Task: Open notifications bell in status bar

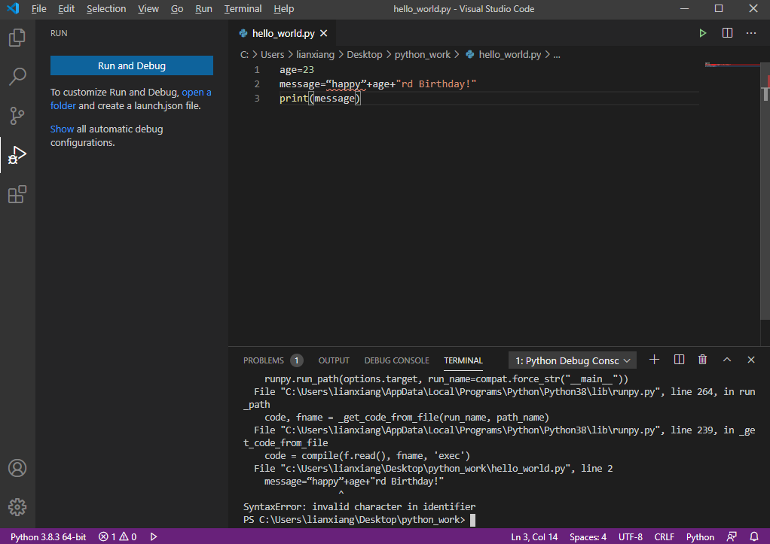Action: pos(754,536)
